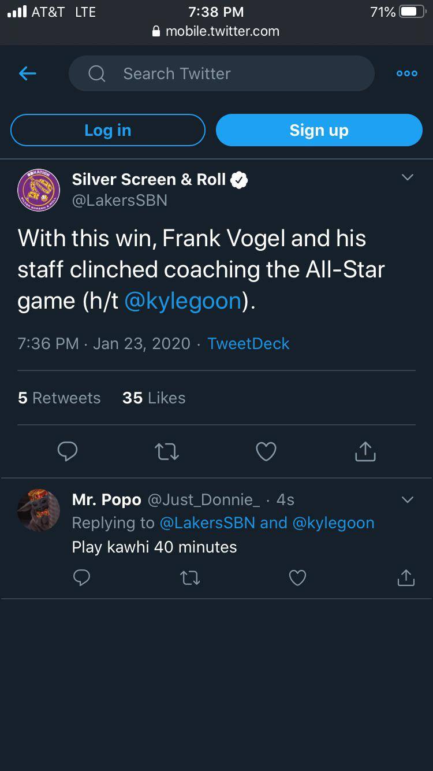Viewport: 433px width, 771px height.
Task: Open Silver Screen & Roll's profile avatar
Action: coord(39,190)
